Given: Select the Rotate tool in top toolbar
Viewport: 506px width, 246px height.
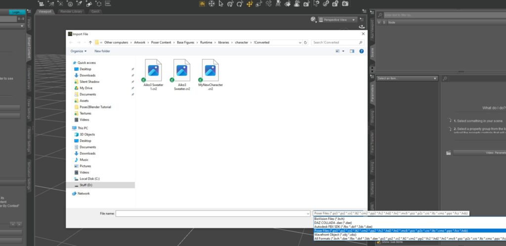Looking at the screenshot, I should pyautogui.click(x=240, y=4).
